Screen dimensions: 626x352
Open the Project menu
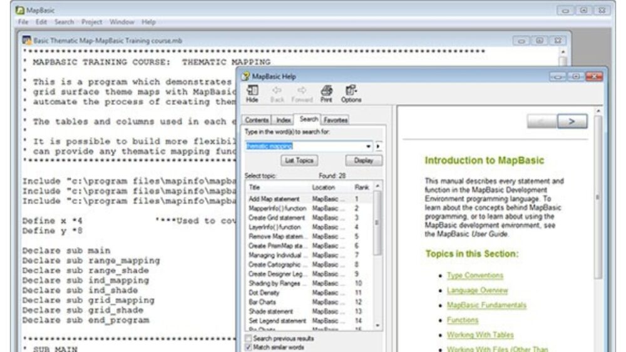point(92,22)
